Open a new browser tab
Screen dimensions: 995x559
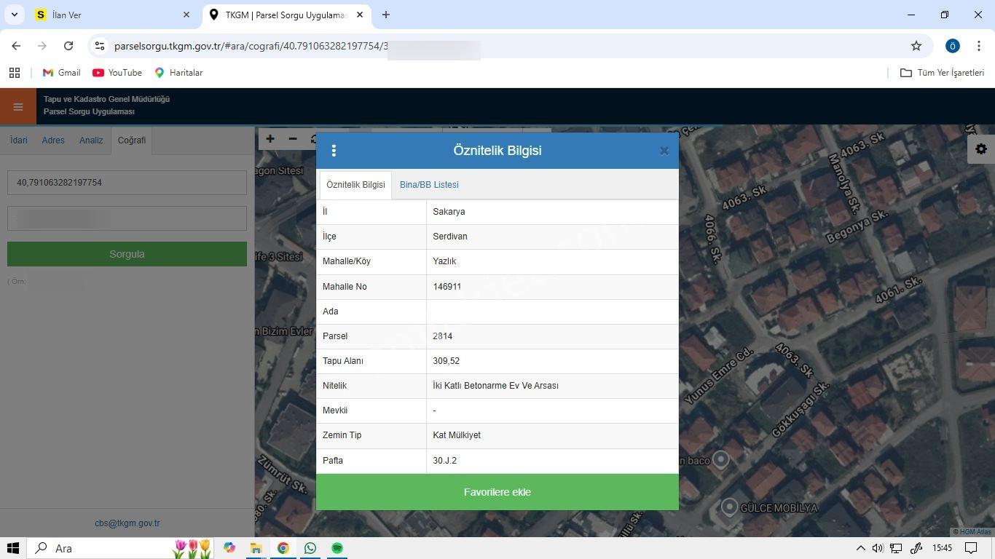[386, 15]
